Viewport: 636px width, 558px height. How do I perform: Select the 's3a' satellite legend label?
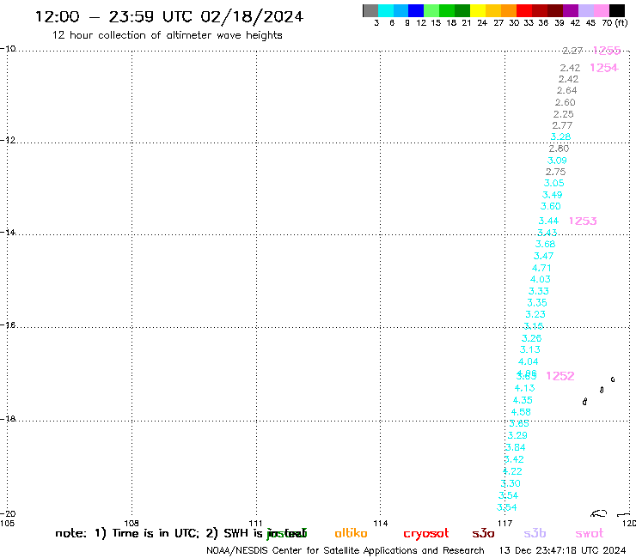[x=483, y=534]
